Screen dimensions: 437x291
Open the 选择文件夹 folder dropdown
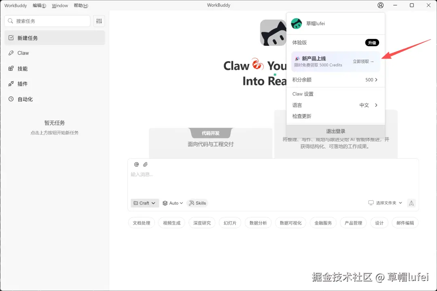coord(386,203)
